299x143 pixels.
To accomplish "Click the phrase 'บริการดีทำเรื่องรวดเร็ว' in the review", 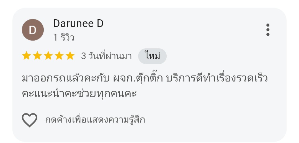I will click(216, 79).
